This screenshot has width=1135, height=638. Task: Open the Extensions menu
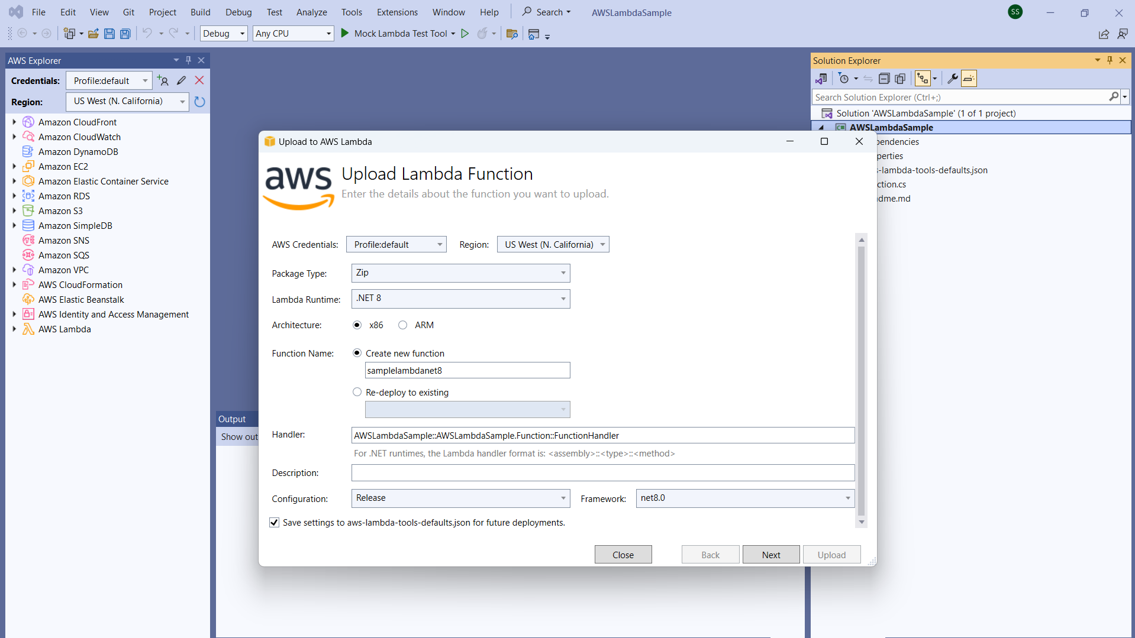(396, 12)
